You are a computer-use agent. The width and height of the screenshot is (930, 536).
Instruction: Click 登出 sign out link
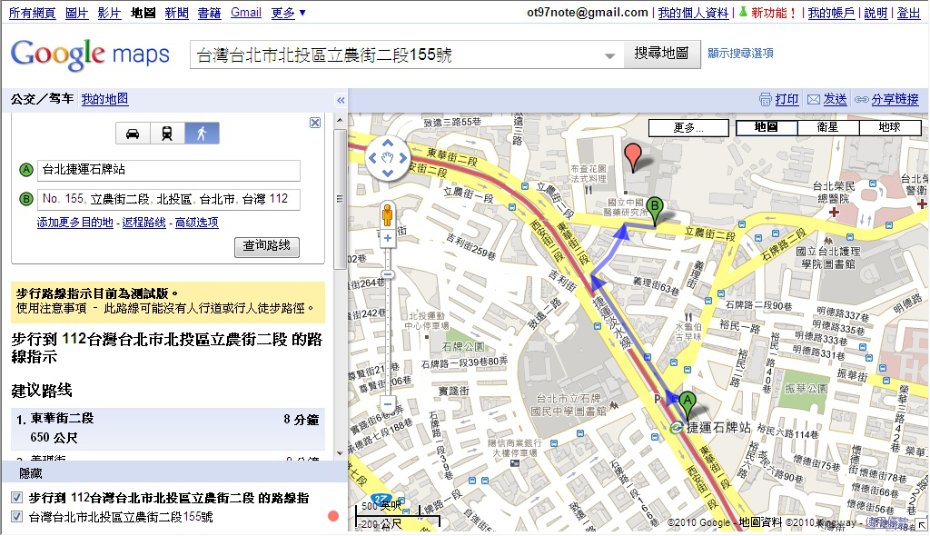(x=908, y=13)
